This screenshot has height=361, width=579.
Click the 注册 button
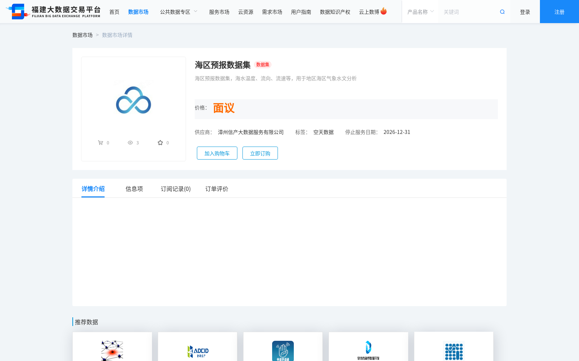tap(559, 12)
